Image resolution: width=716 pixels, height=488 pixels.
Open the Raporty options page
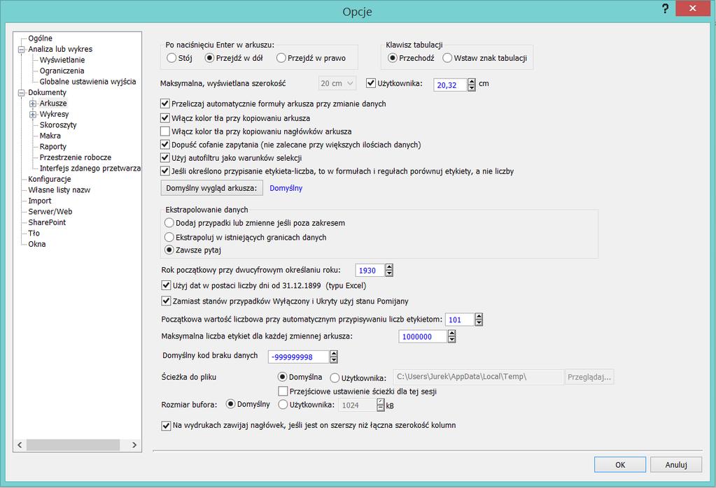(x=53, y=147)
